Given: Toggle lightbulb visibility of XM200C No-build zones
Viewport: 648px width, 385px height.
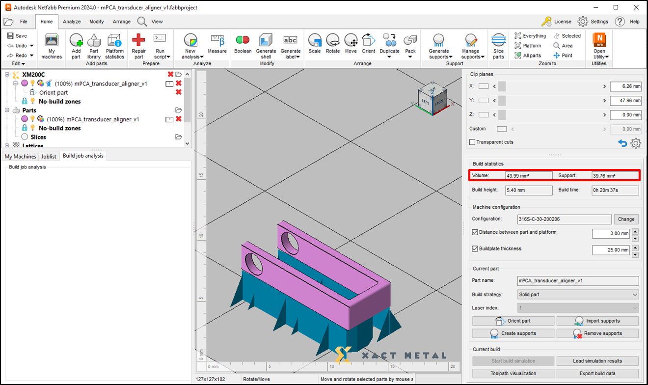Looking at the screenshot, I should tap(33, 101).
